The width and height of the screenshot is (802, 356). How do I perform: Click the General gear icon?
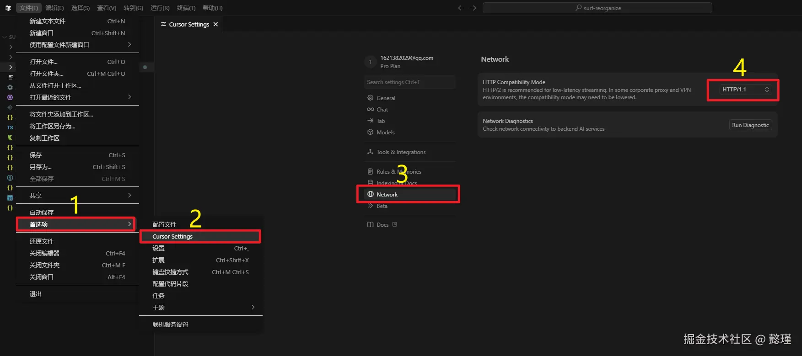[x=371, y=98]
